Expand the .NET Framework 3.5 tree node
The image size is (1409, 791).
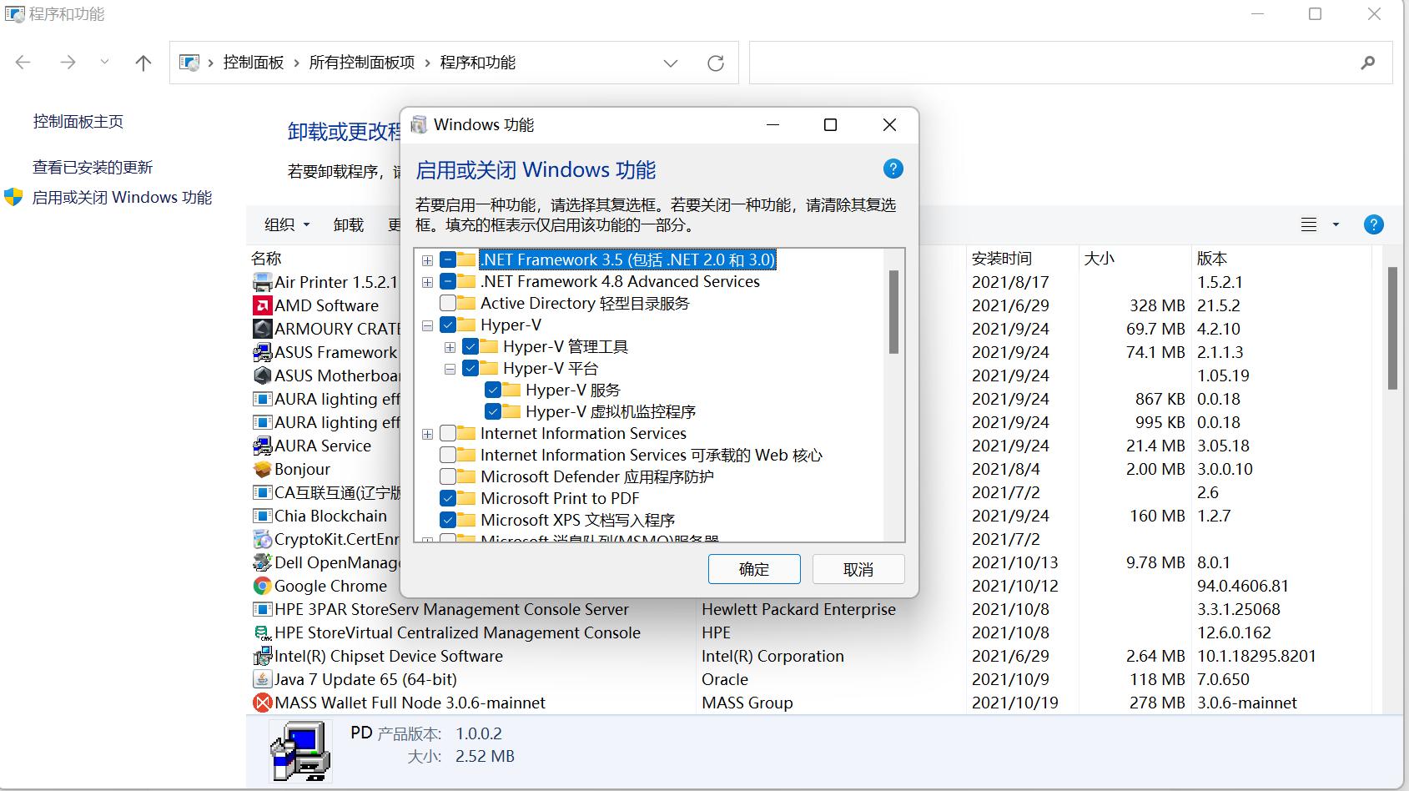pos(427,259)
